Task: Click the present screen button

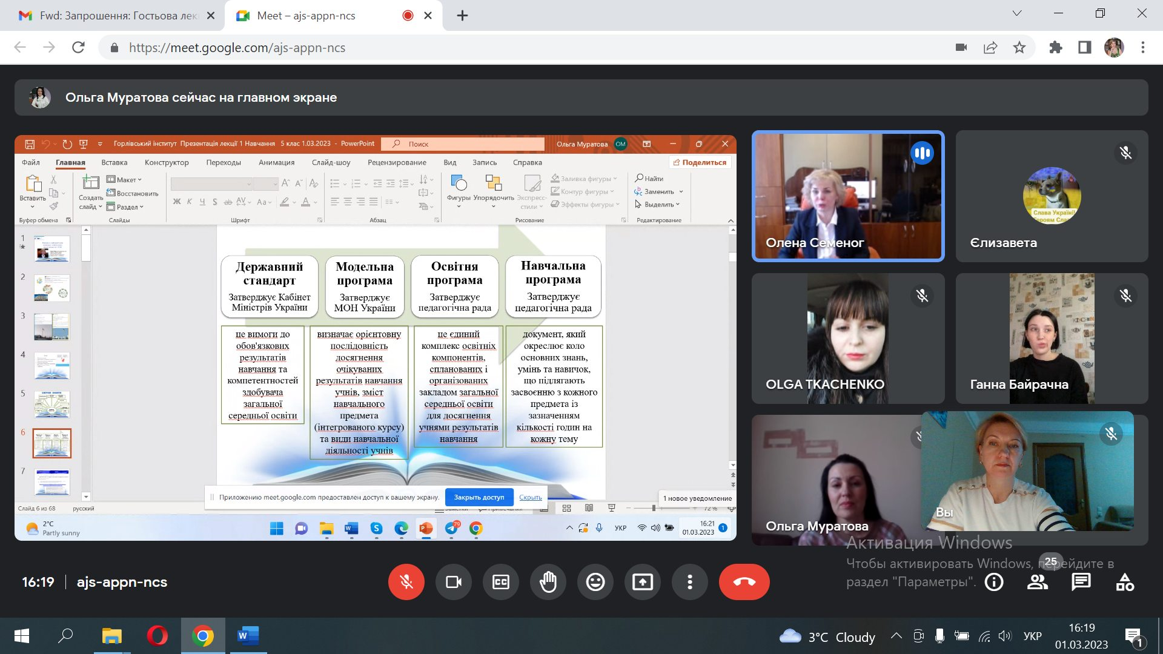Action: click(x=643, y=582)
